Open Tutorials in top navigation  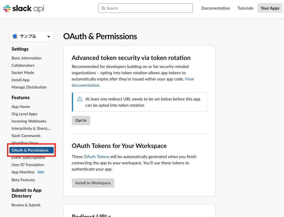(x=245, y=8)
